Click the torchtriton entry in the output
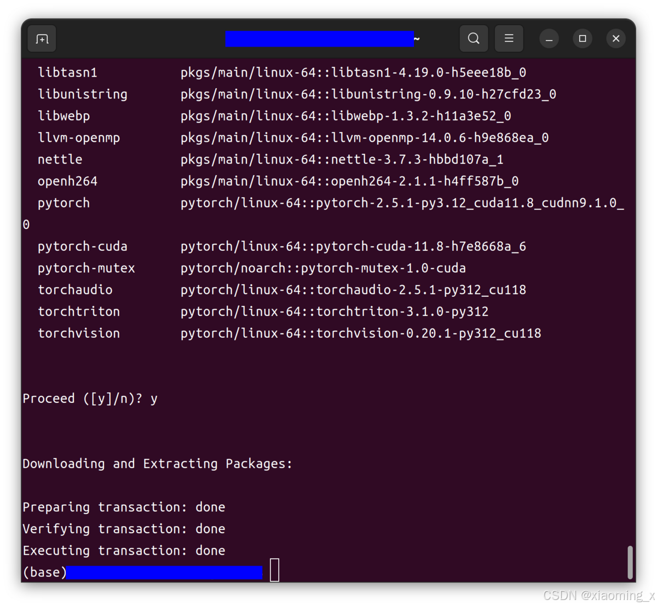The image size is (657, 606). point(79,311)
